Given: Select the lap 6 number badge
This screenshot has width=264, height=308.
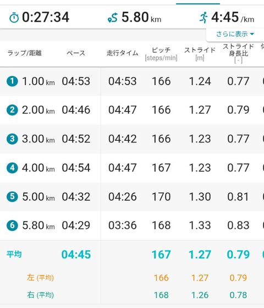Looking at the screenshot, I should [x=12, y=225].
